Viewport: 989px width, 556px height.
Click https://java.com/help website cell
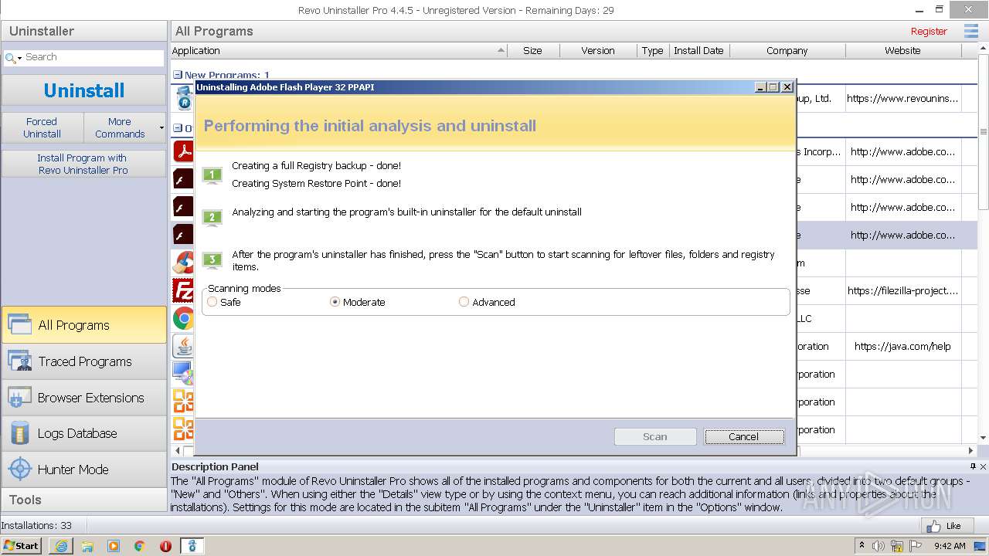coord(902,347)
